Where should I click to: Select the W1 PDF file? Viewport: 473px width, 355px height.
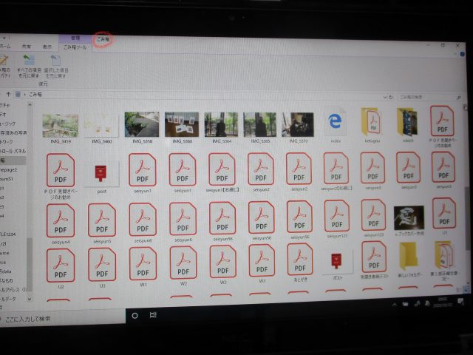point(142,265)
